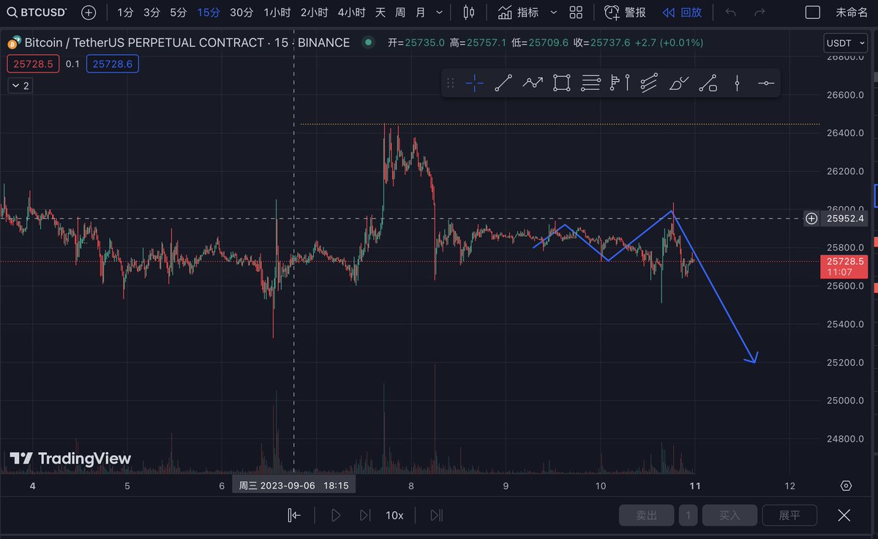
Task: Expand the collapsed indicators legend showing 2
Action: [x=20, y=86]
